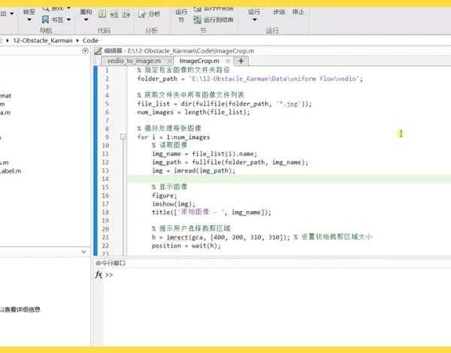Click the imshow(img); line
The height and width of the screenshot is (353, 451).
pyautogui.click(x=174, y=204)
